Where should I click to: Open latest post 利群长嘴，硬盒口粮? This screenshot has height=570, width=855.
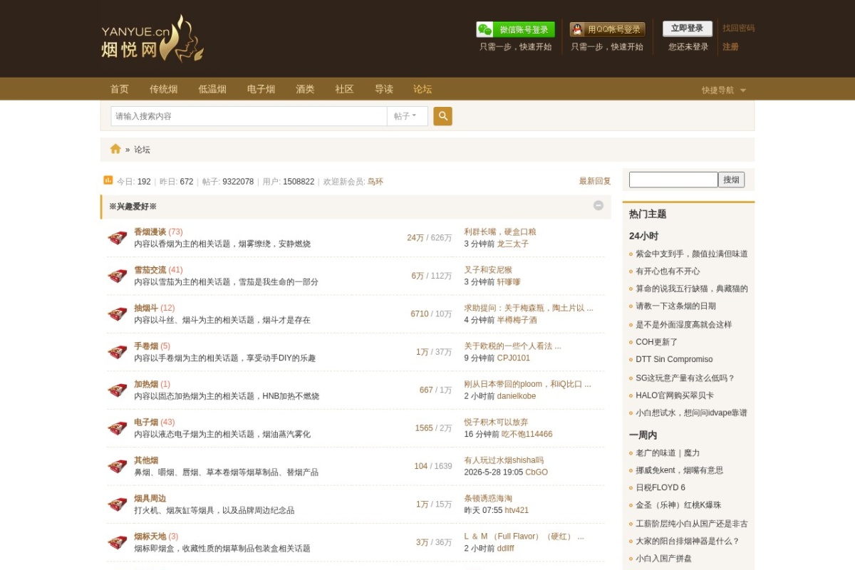click(500, 232)
